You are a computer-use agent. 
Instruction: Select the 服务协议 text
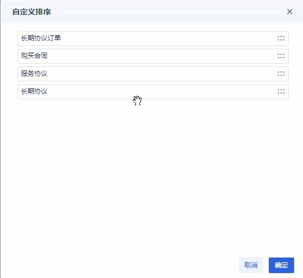tap(34, 74)
